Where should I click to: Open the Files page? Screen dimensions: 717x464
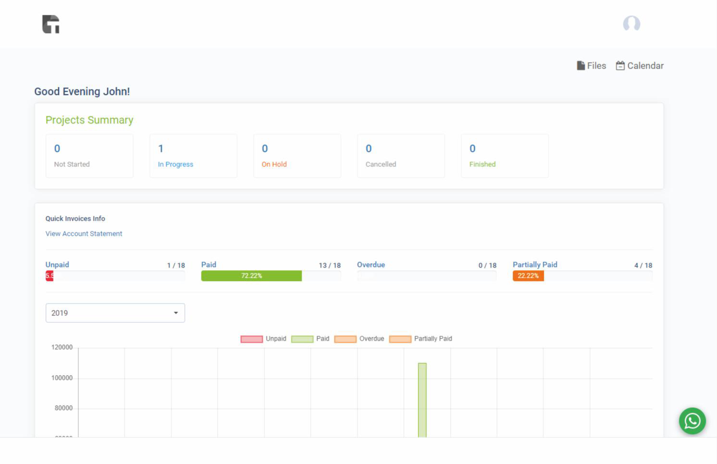click(592, 66)
